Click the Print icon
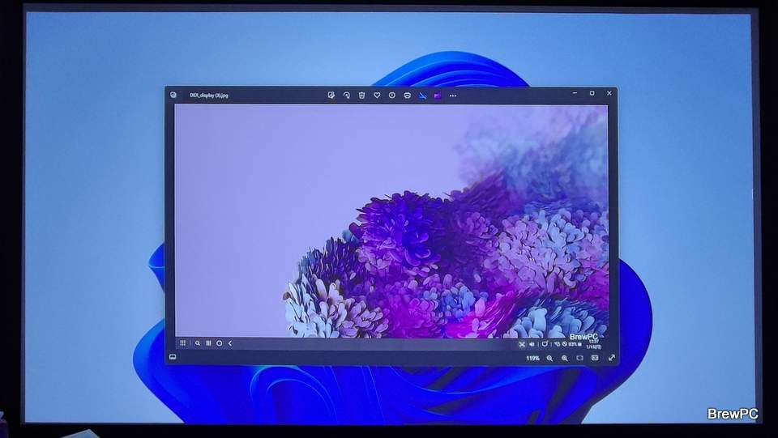This screenshot has height=438, width=778. pos(407,96)
